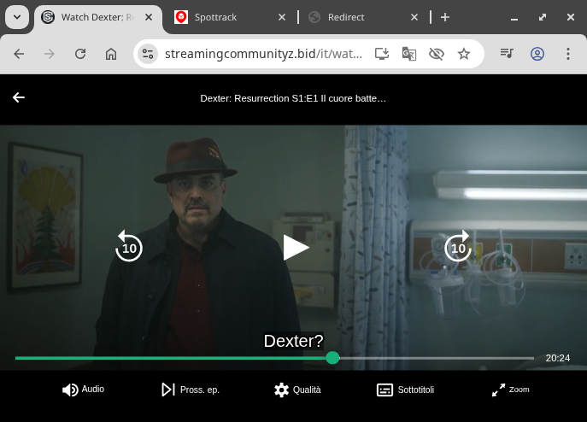587x422 pixels.
Task: Go back using the player's white arrow
Action: pos(19,97)
